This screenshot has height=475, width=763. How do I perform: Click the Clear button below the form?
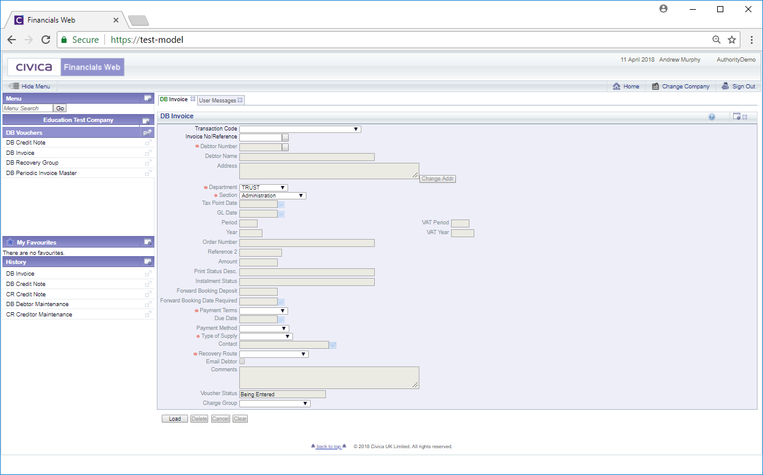[240, 419]
